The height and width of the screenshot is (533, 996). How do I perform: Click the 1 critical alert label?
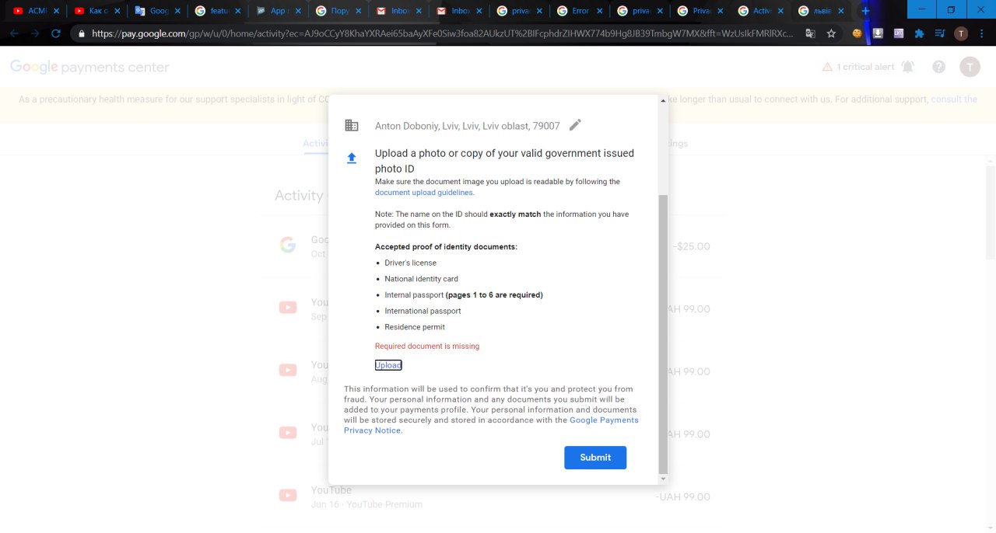(x=865, y=67)
